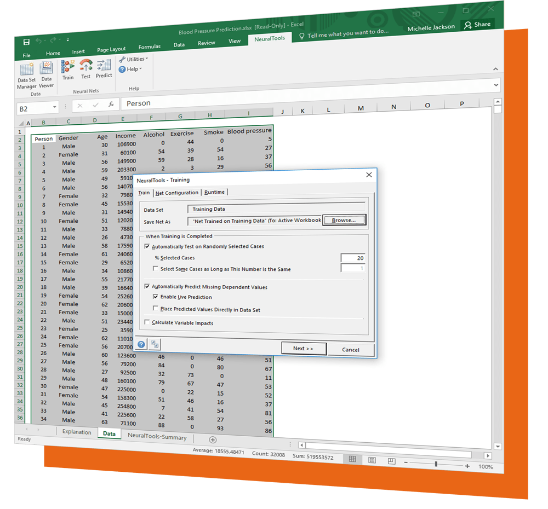
Task: Save the workbook with the Save icon
Action: point(26,42)
